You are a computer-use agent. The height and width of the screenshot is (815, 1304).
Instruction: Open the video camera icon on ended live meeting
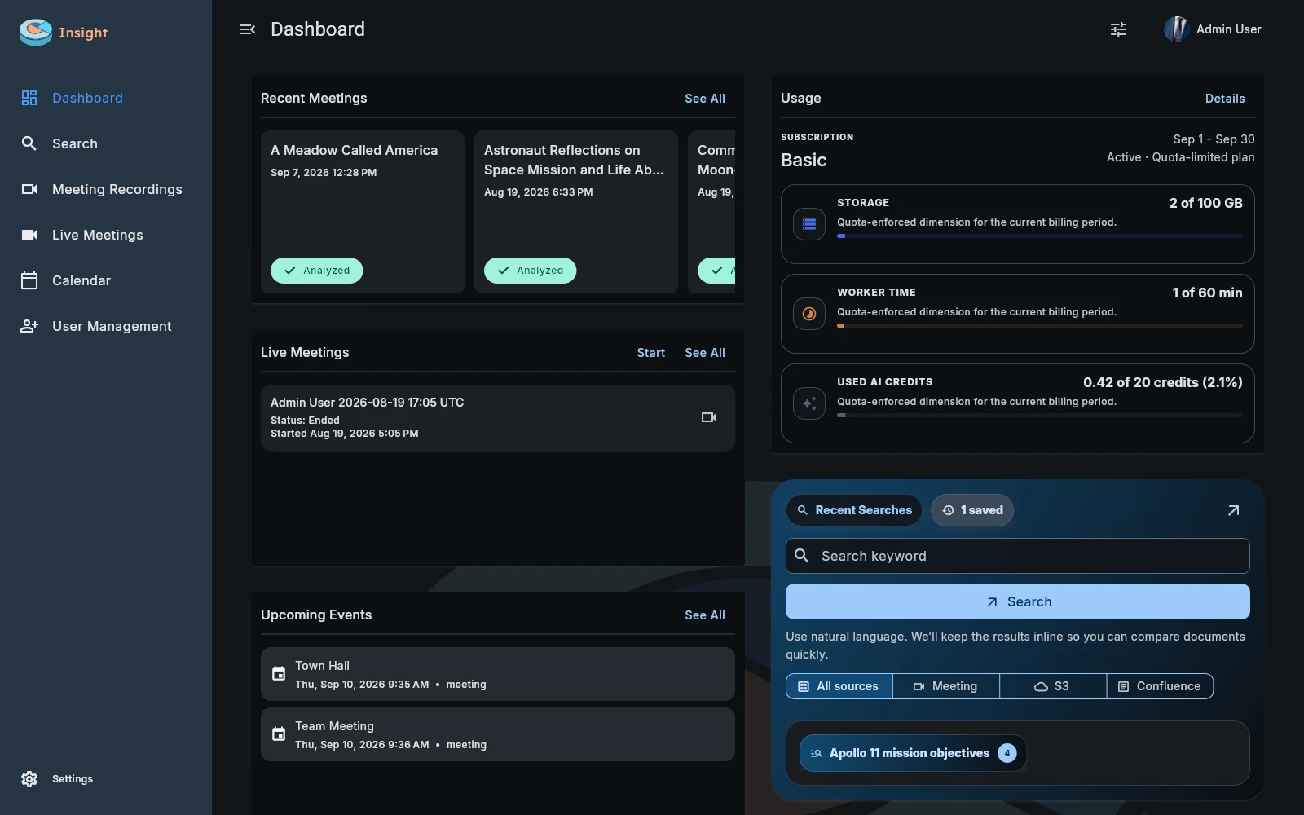point(709,417)
